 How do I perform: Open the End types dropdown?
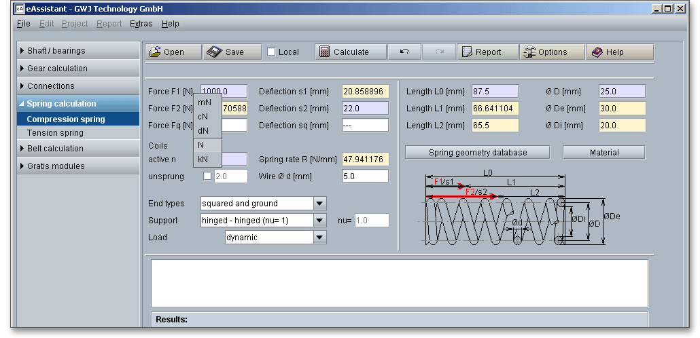[x=319, y=203]
